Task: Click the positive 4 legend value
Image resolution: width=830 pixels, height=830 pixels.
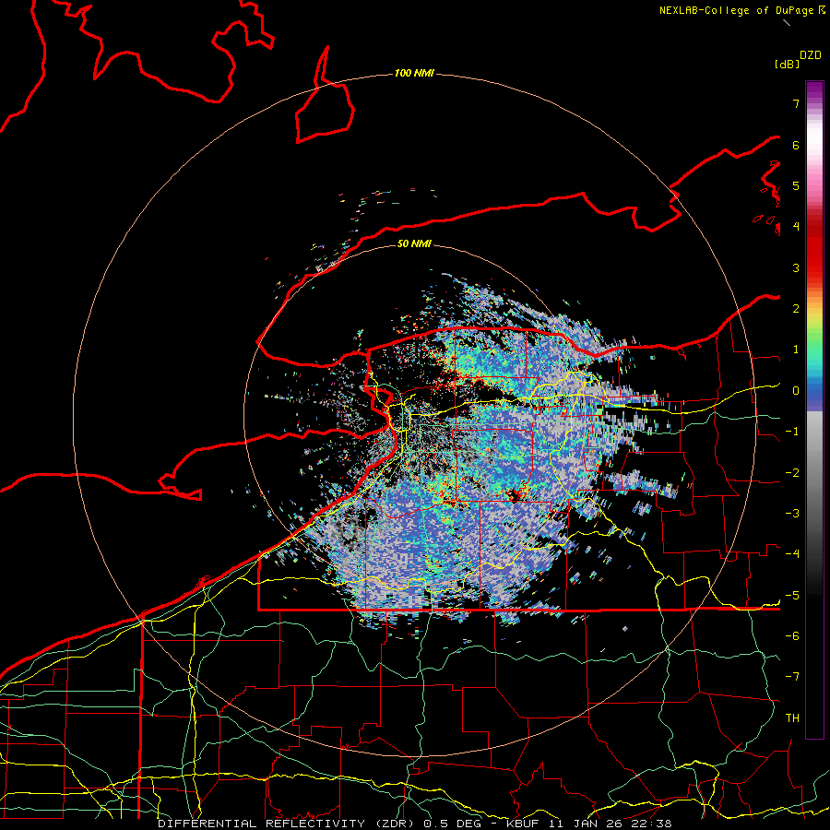Action: 796,227
